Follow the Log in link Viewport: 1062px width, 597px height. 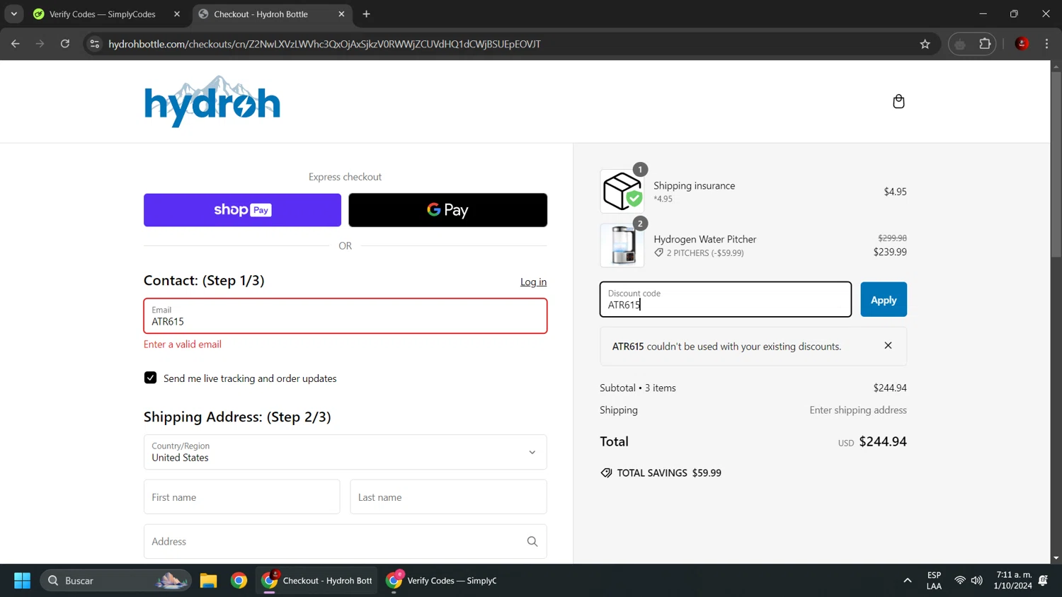[x=533, y=282]
